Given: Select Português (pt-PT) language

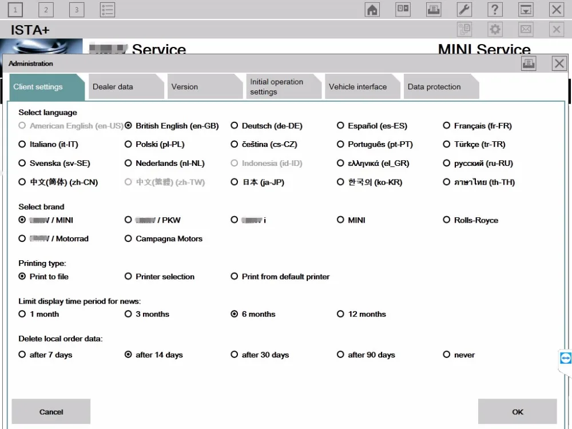Looking at the screenshot, I should click(375, 145).
